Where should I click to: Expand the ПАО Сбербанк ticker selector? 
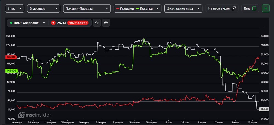click(x=28, y=23)
